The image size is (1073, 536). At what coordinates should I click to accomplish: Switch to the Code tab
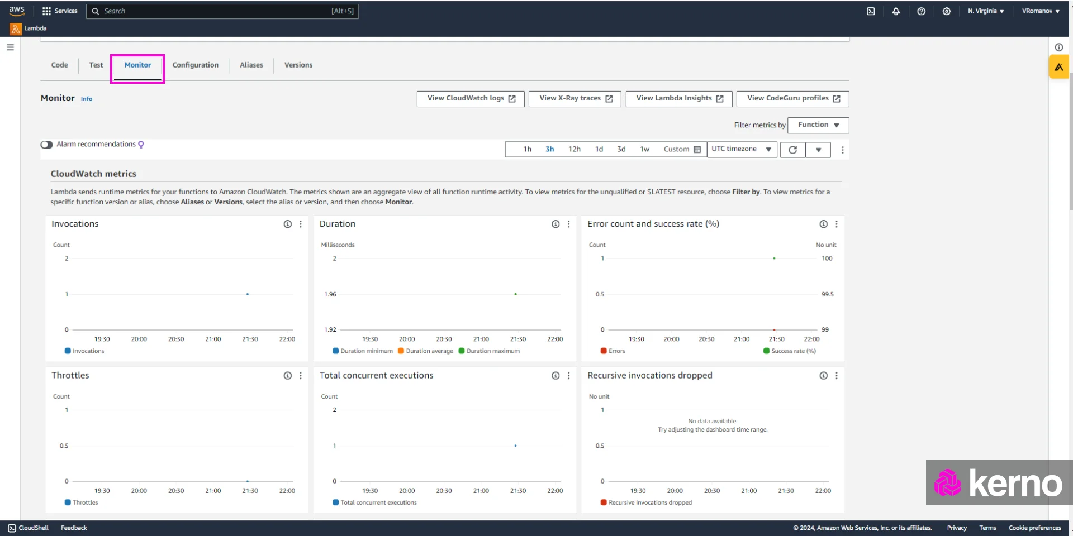(60, 65)
